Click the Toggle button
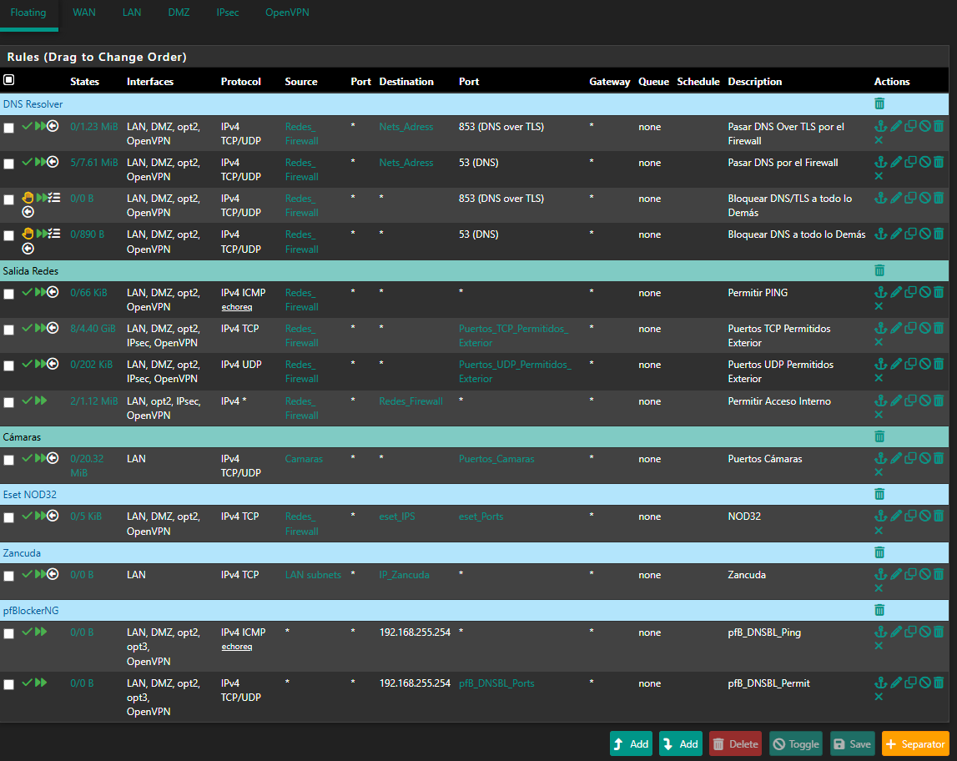957x761 pixels. 796,744
